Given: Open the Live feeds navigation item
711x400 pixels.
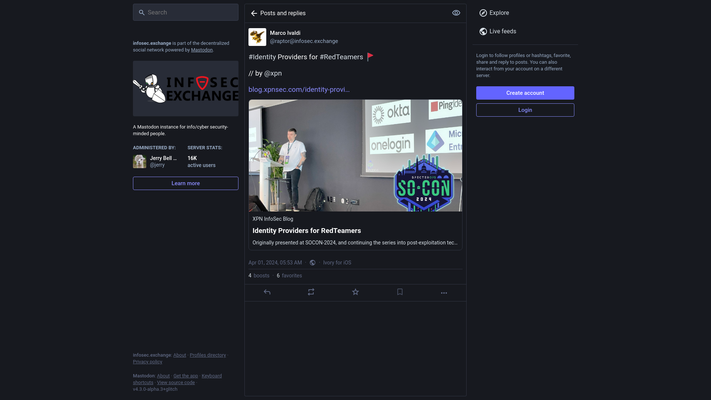Looking at the screenshot, I should click(498, 31).
